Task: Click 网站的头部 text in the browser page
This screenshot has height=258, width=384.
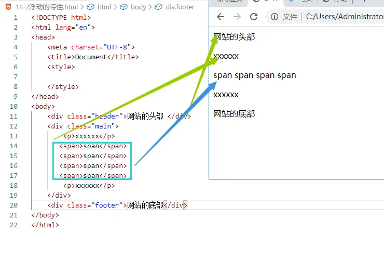Action: [234, 37]
